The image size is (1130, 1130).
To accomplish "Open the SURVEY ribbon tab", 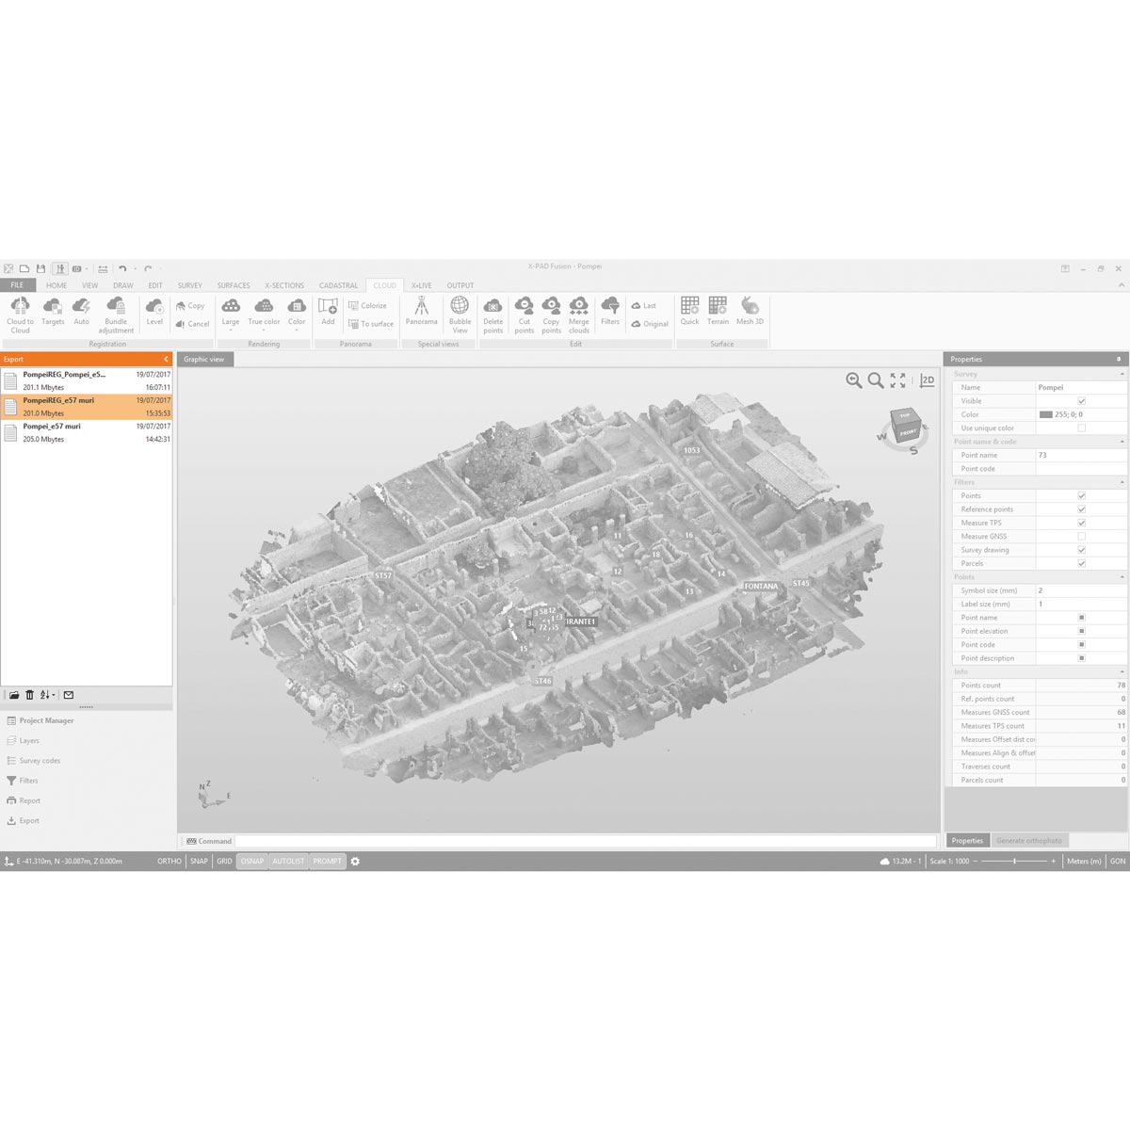I will [x=189, y=285].
